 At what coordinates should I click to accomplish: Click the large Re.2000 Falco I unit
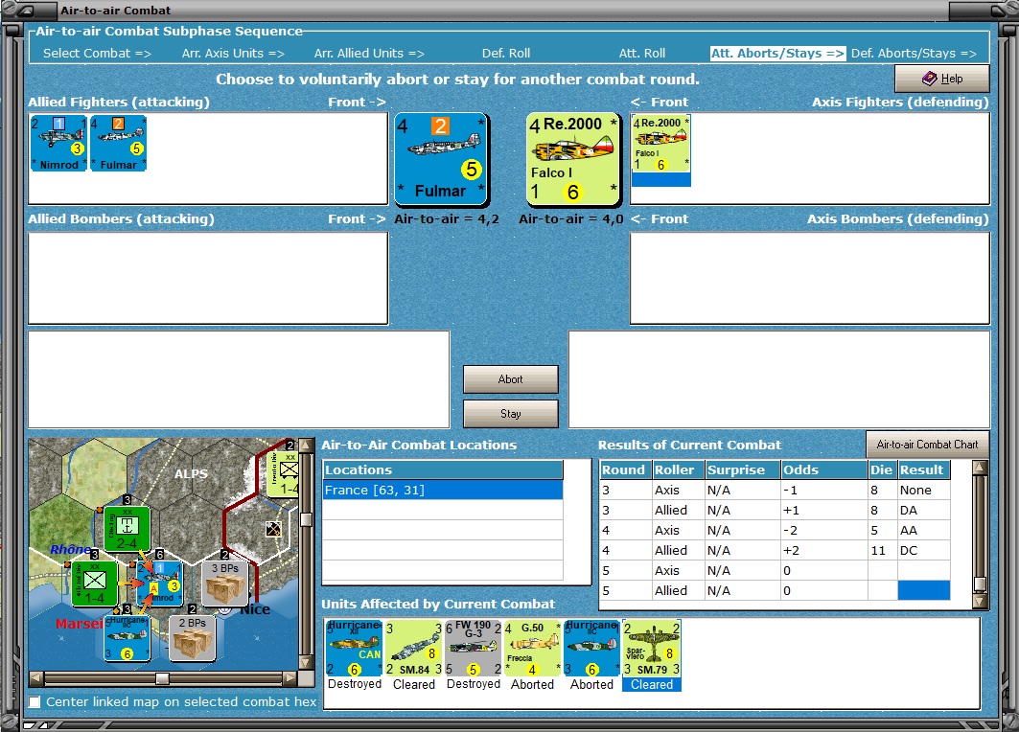point(573,159)
